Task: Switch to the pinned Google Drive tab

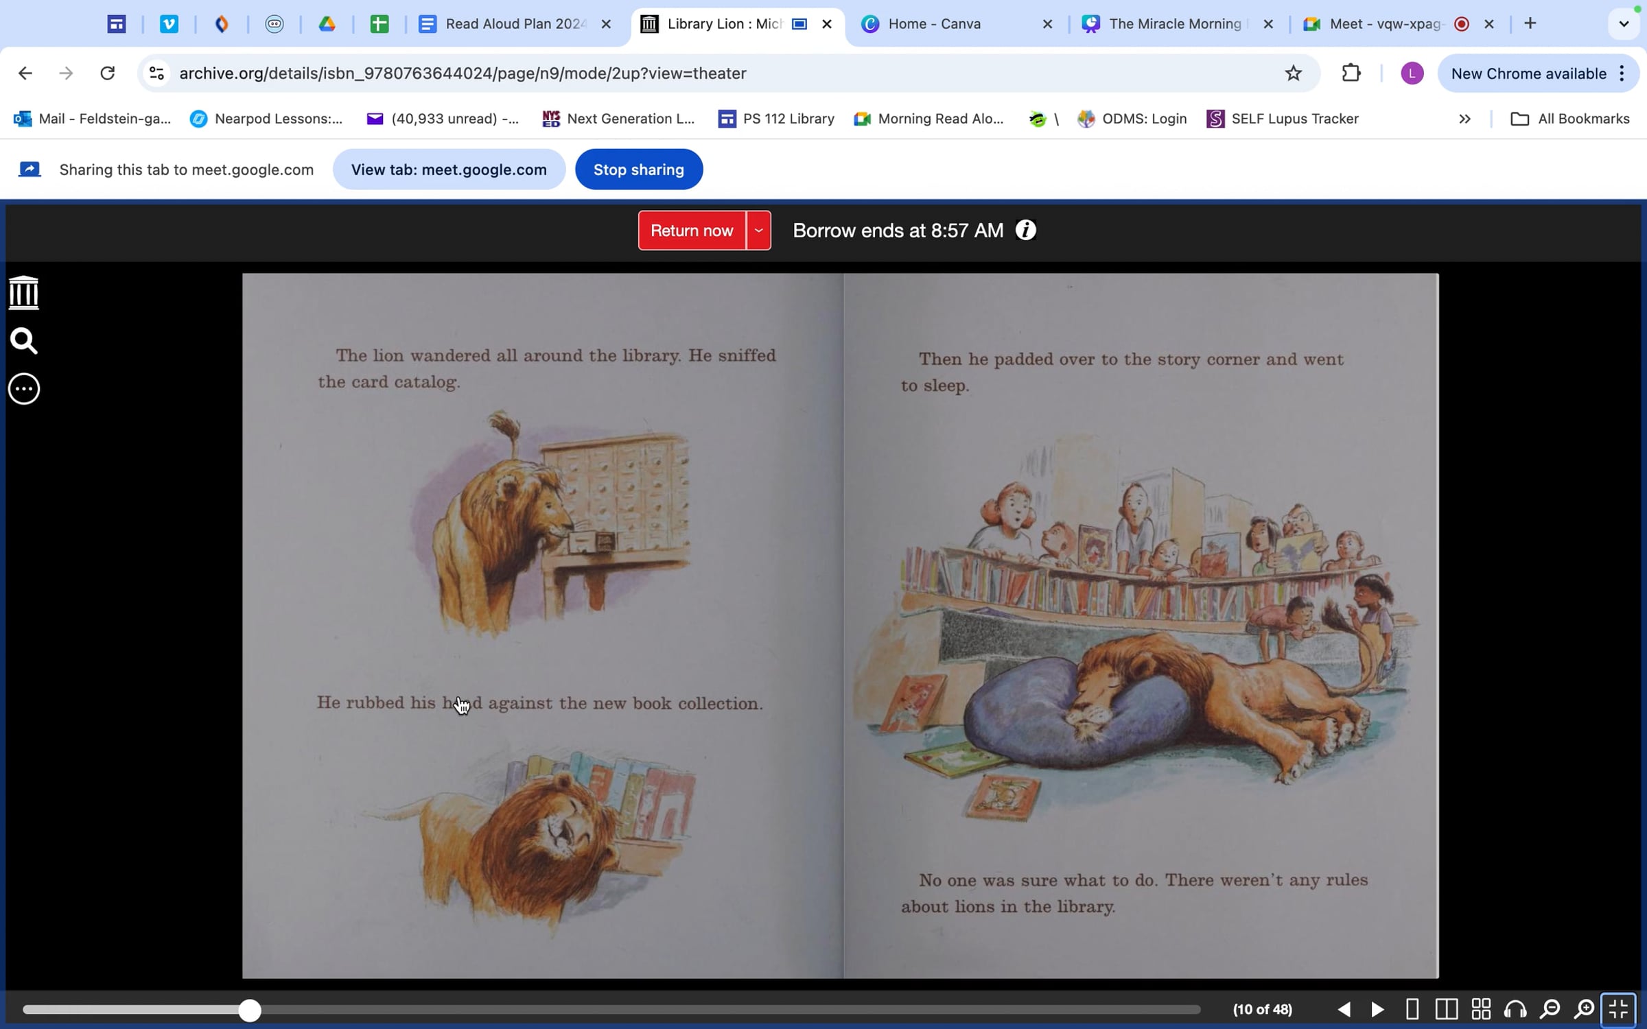Action: [x=327, y=24]
